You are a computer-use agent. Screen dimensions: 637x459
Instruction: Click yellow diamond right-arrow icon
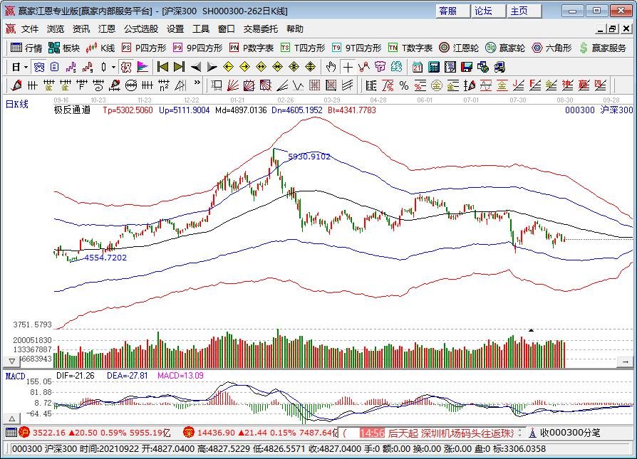[244, 67]
